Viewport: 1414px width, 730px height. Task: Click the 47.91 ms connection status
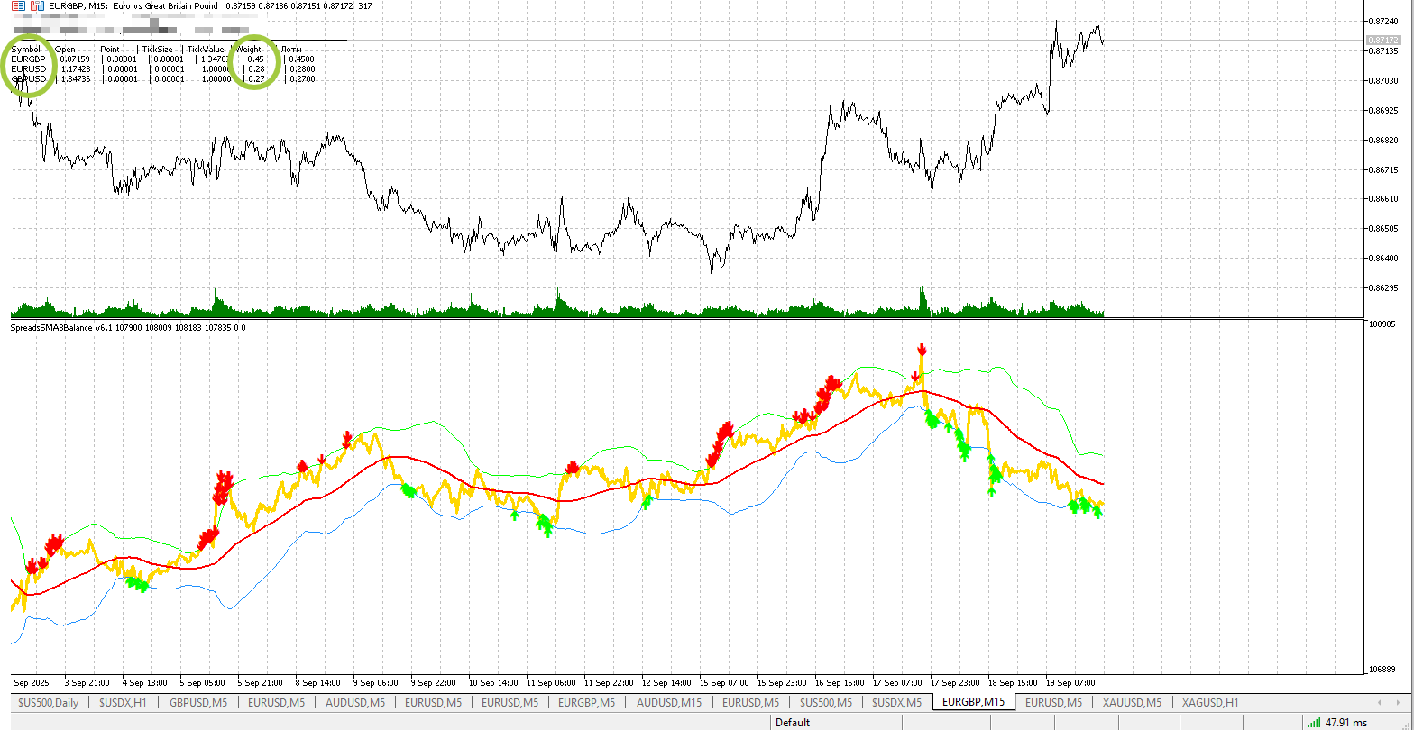tap(1345, 722)
